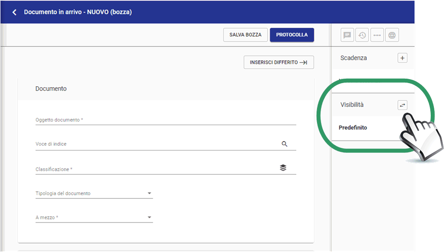Expand the Tipologia del documento dropdown
445x252 pixels.
coord(149,193)
